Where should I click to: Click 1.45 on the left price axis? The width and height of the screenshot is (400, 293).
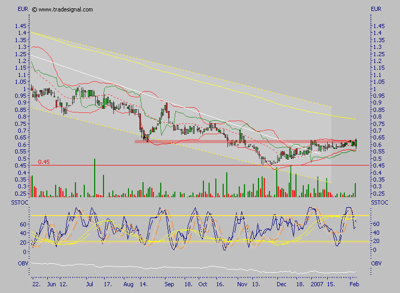coord(21,26)
